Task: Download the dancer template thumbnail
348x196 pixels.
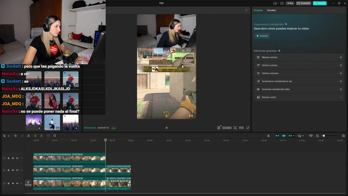Action: (x=58, y=128)
